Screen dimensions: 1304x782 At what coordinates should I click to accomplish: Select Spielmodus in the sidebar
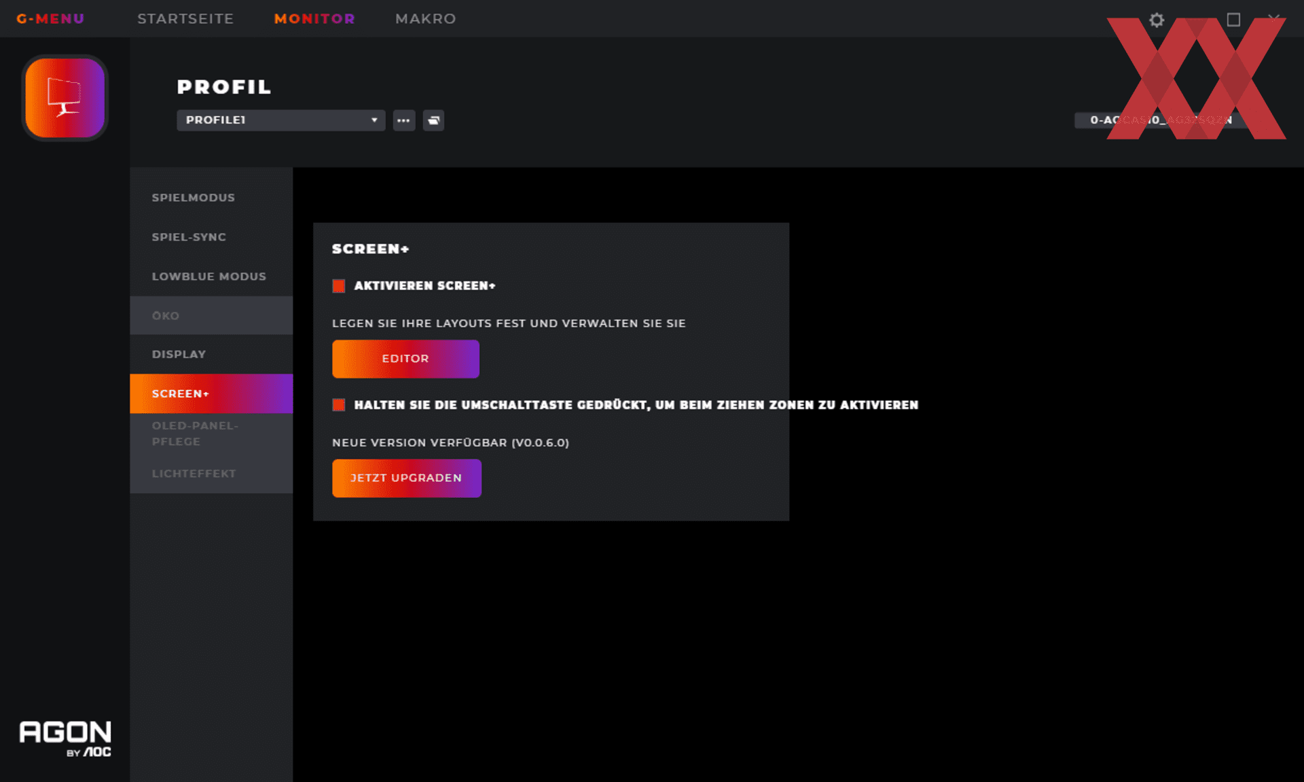point(194,198)
